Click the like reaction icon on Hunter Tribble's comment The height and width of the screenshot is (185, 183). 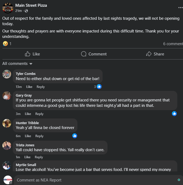pyautogui.click(x=75, y=136)
